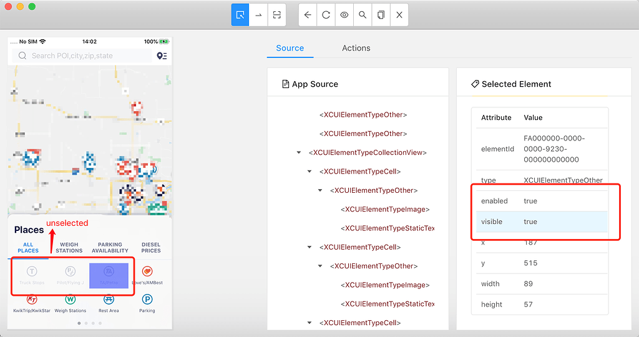
Task: Collapse the XCUIElementTypeCollectionView node
Action: pos(299,152)
